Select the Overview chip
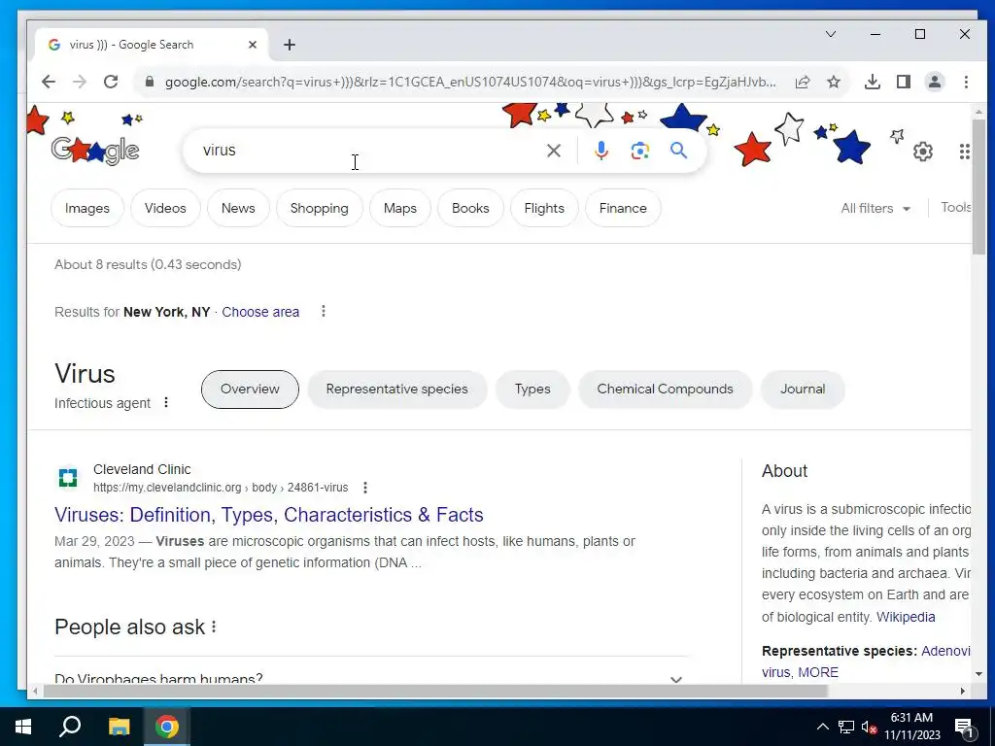The width and height of the screenshot is (995, 746). [250, 390]
